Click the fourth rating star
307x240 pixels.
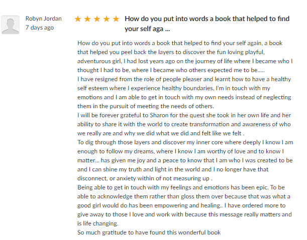coord(107,19)
